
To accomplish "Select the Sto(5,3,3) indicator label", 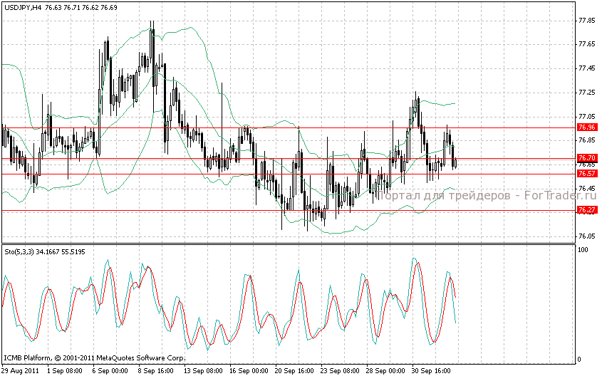I will 19,252.
